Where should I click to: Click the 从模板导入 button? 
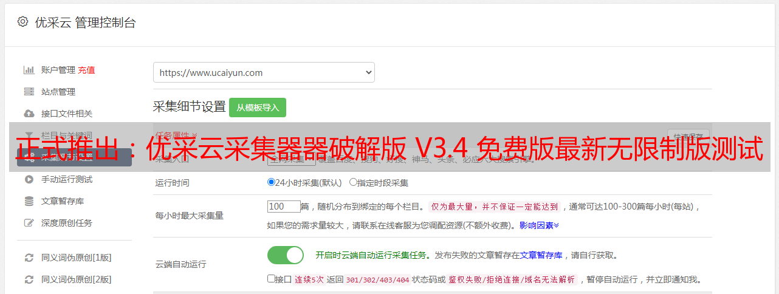point(258,108)
